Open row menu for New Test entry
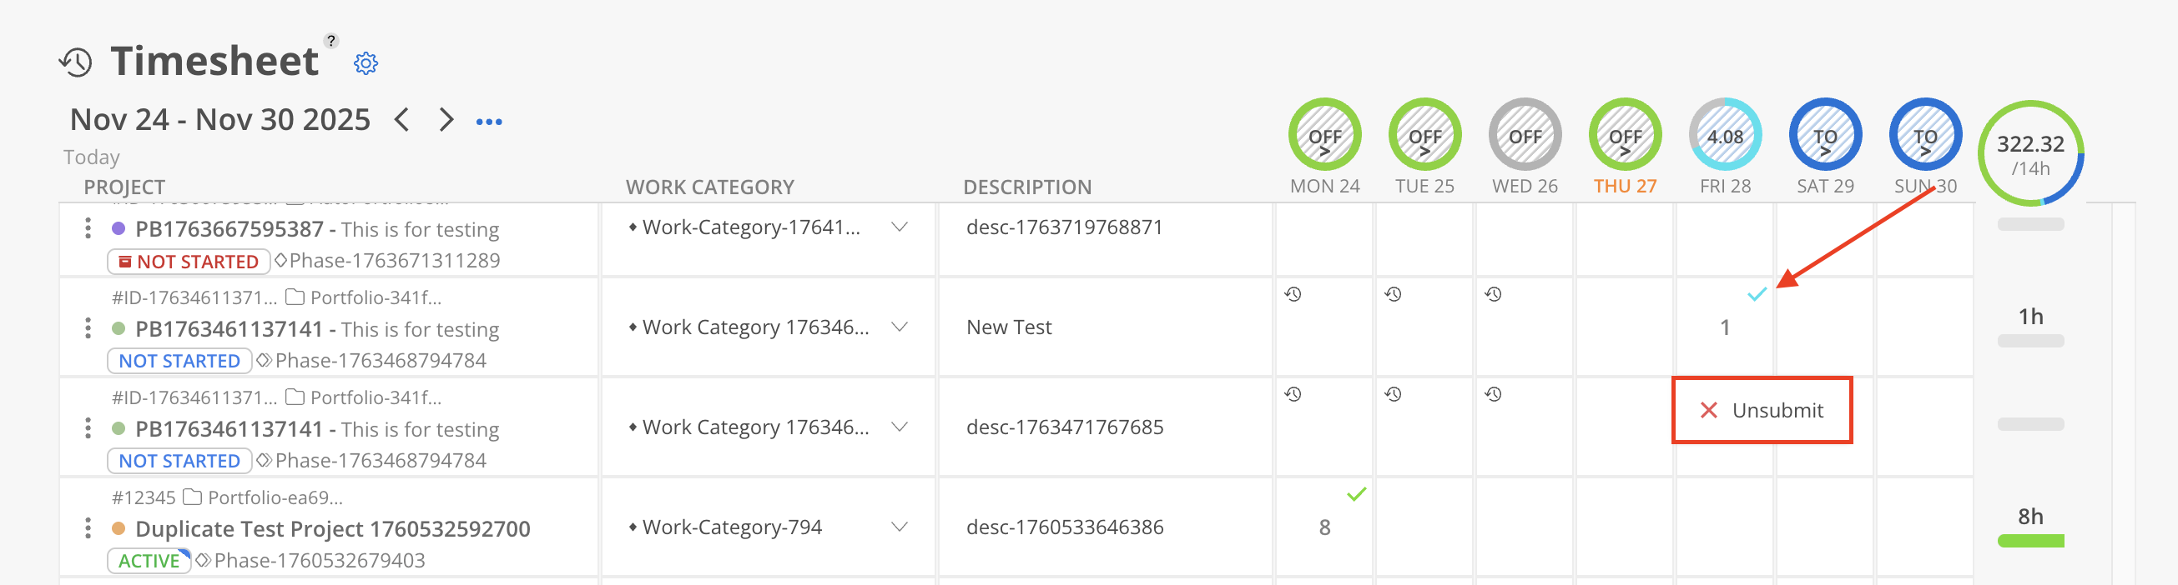 pyautogui.click(x=88, y=328)
